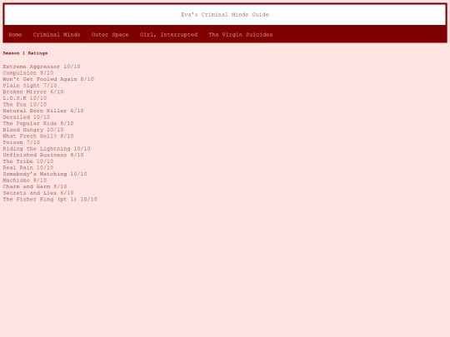Select the Machismo 8/10 entry
This screenshot has width=450, height=337.
tap(25, 180)
